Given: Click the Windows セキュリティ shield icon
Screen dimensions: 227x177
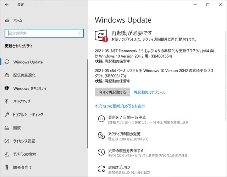Looking at the screenshot, I should 7,88.
